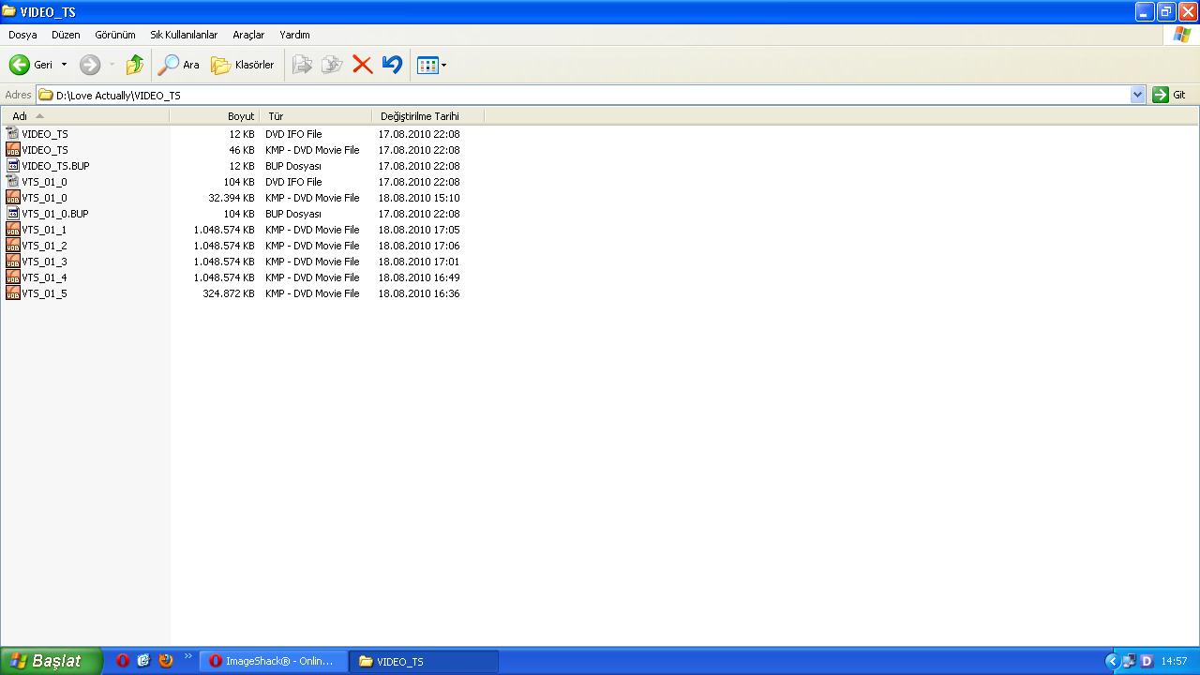
Task: Sort by the Tür column header
Action: pos(315,116)
